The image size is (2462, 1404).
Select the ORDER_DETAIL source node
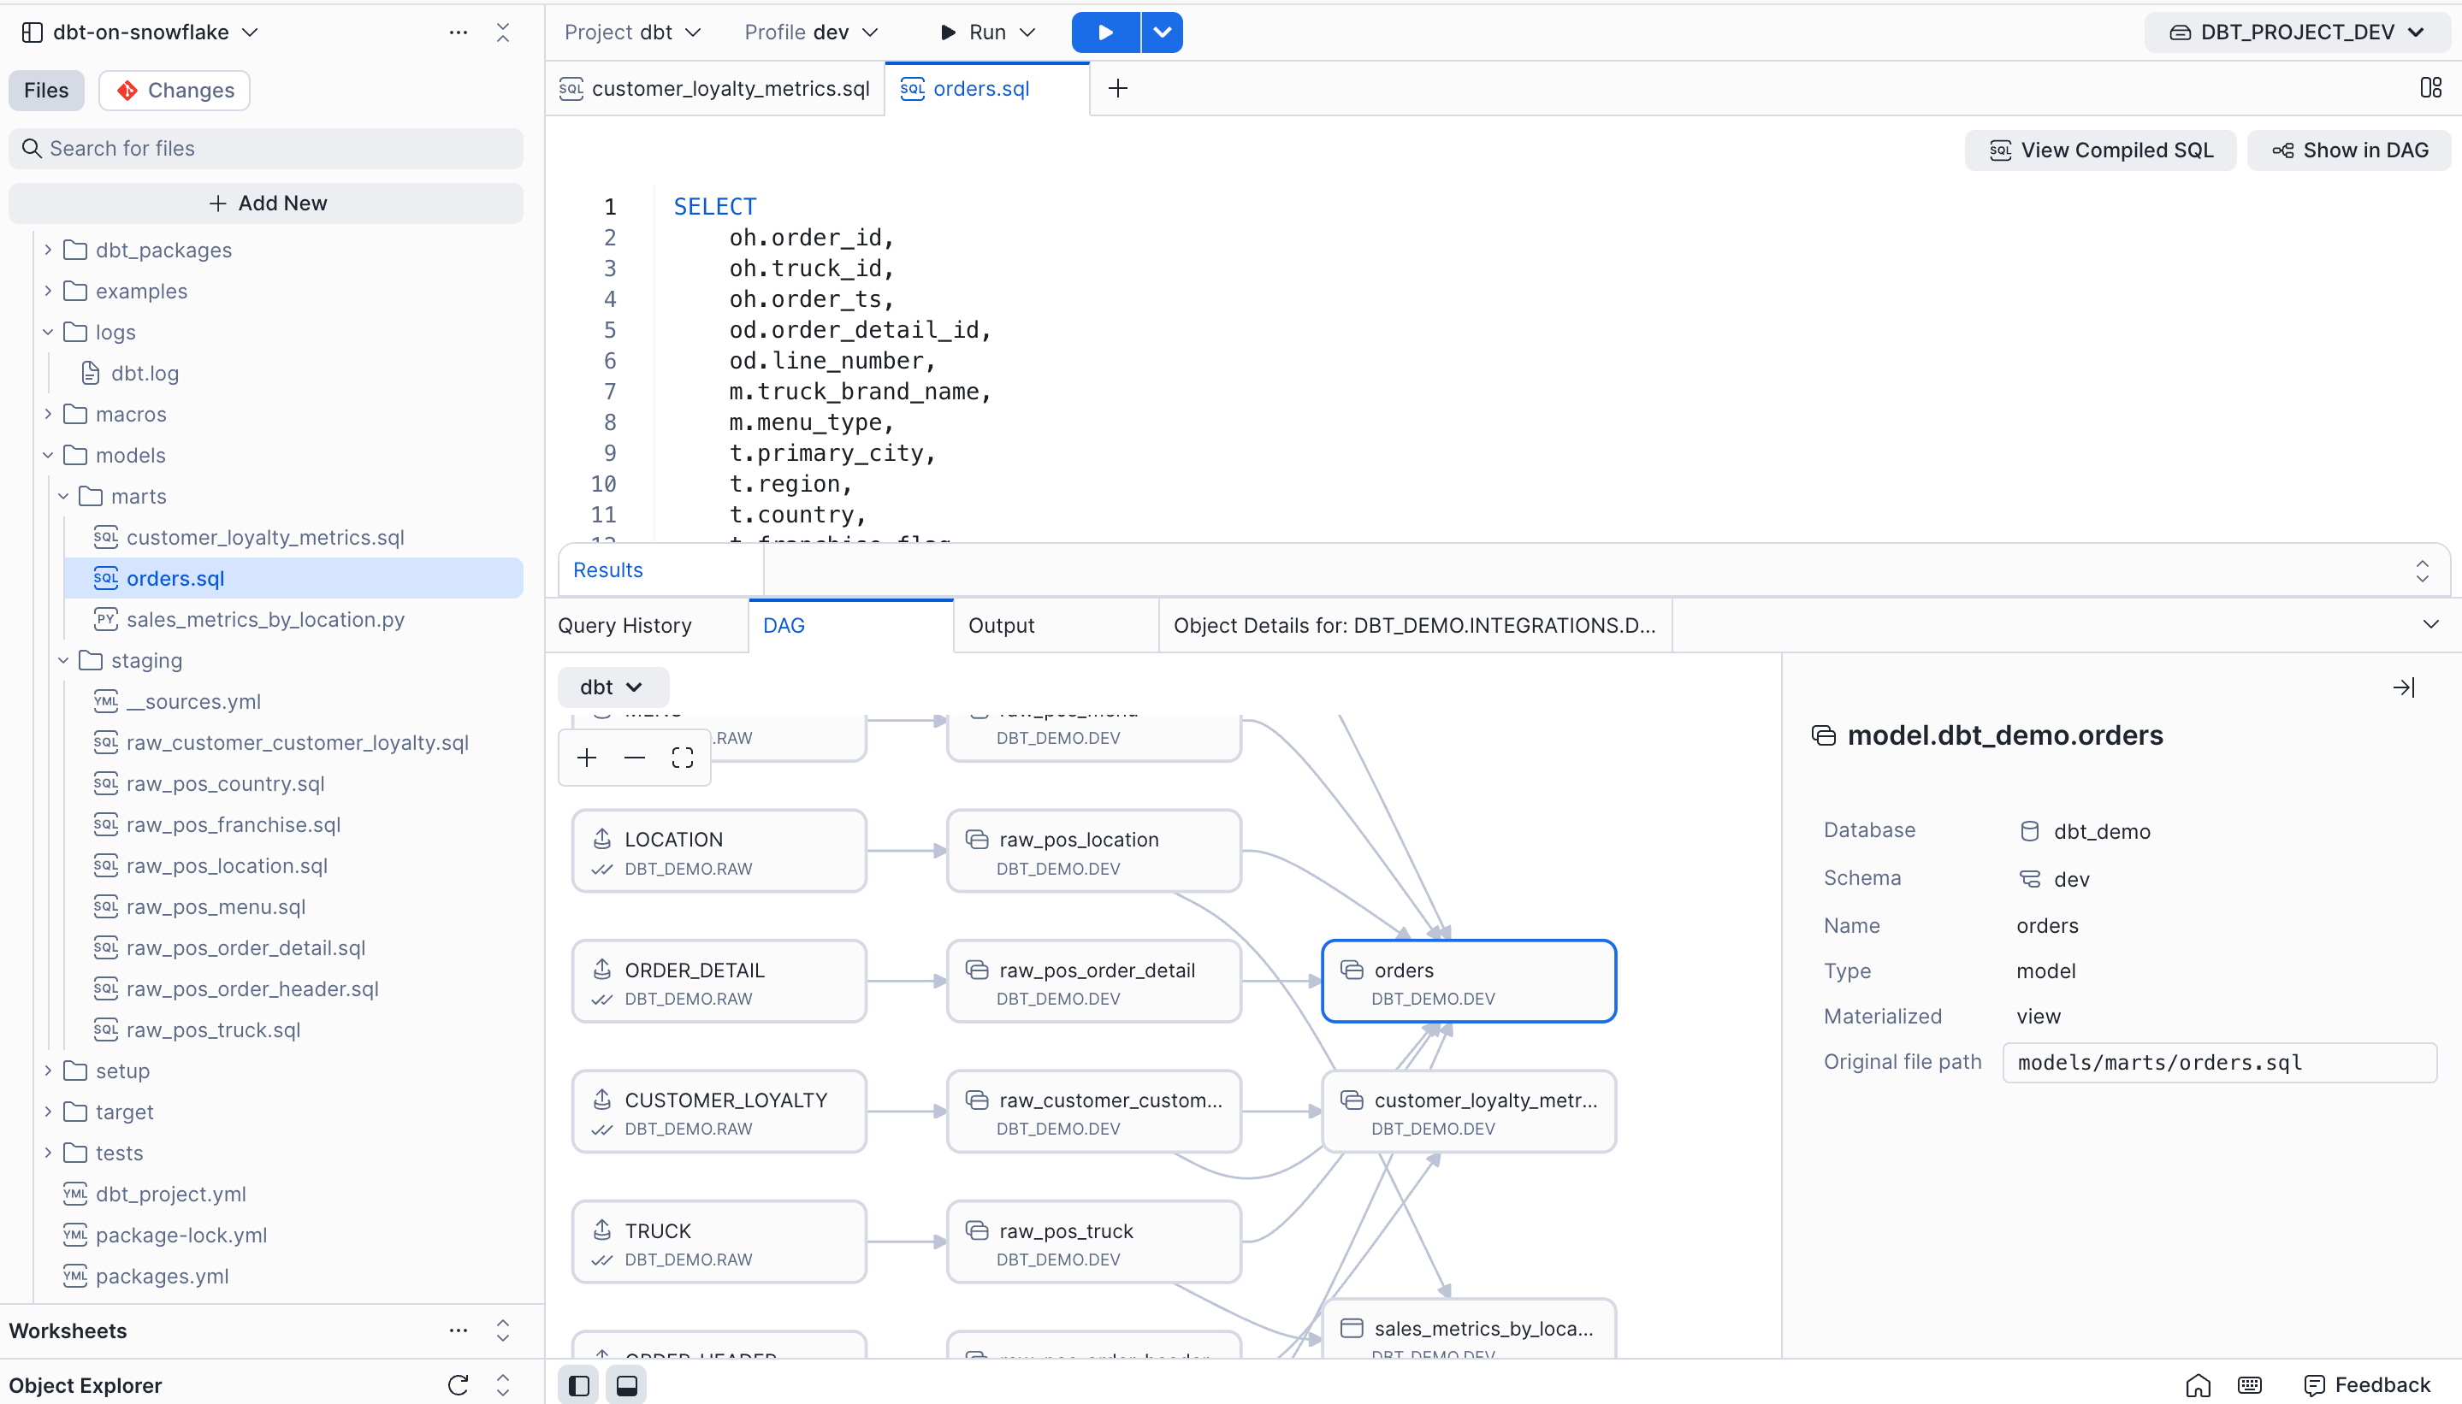tap(719, 982)
